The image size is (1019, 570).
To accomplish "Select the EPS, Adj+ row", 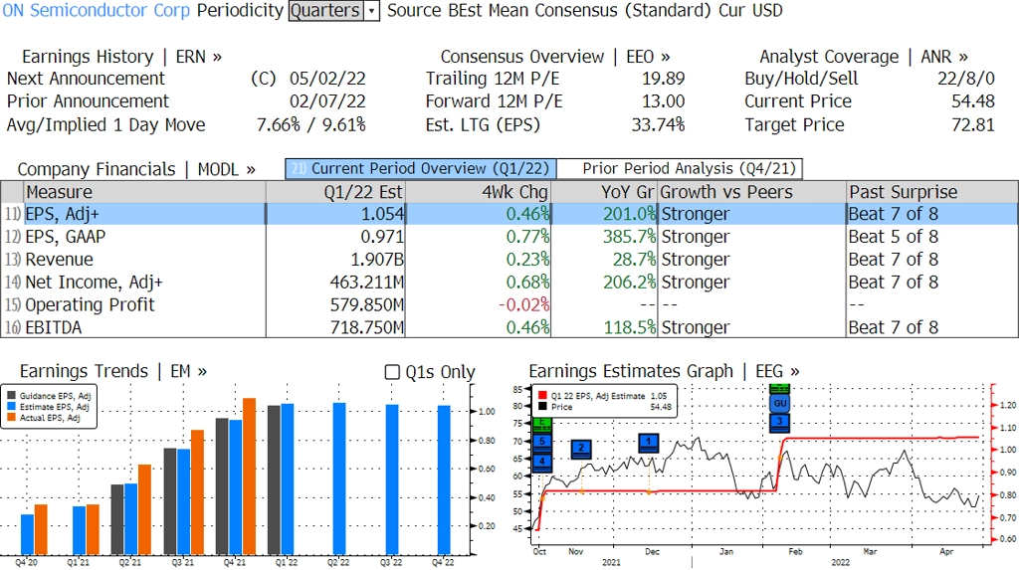I will coord(509,214).
